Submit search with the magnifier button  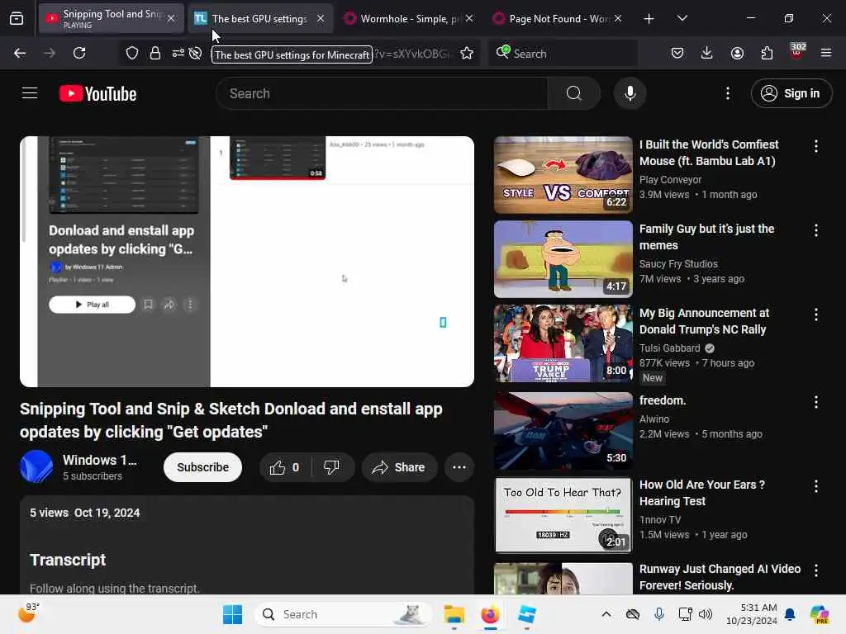click(x=574, y=93)
